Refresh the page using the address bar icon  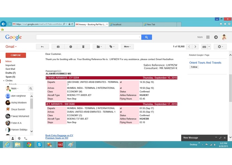click(72, 24)
